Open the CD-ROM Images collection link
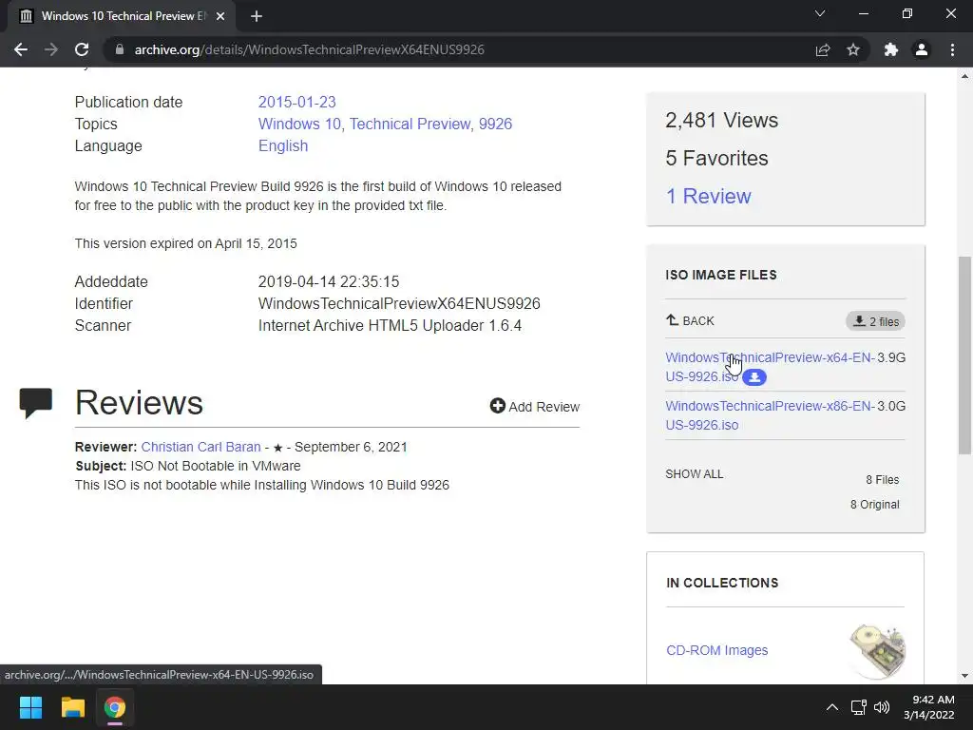 tap(716, 650)
